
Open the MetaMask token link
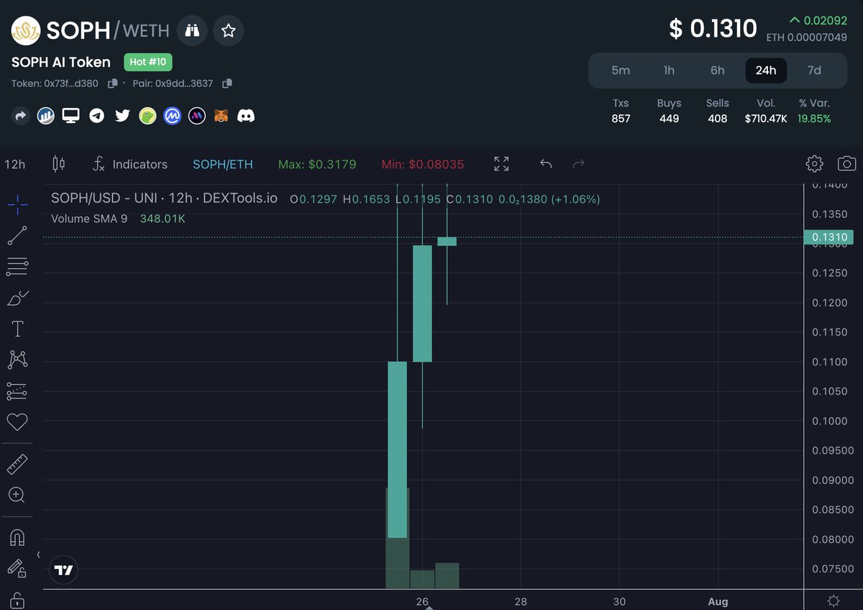tap(222, 115)
